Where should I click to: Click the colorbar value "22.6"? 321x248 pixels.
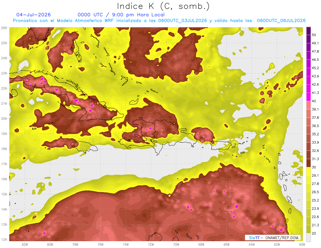point(315,217)
